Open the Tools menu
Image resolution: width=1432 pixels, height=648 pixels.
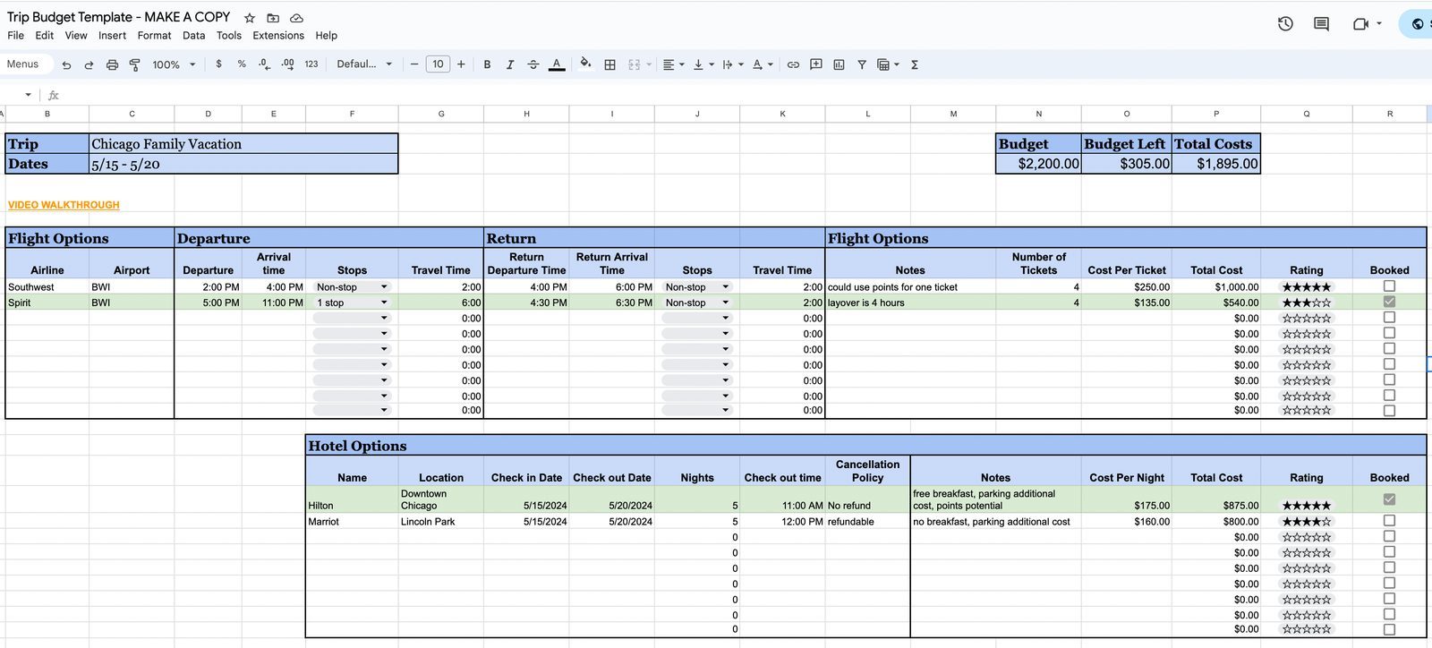tap(229, 36)
